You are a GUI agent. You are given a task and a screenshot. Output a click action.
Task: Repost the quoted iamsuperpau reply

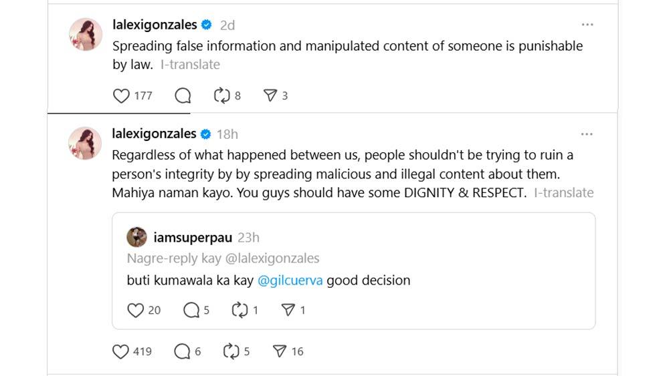(240, 310)
